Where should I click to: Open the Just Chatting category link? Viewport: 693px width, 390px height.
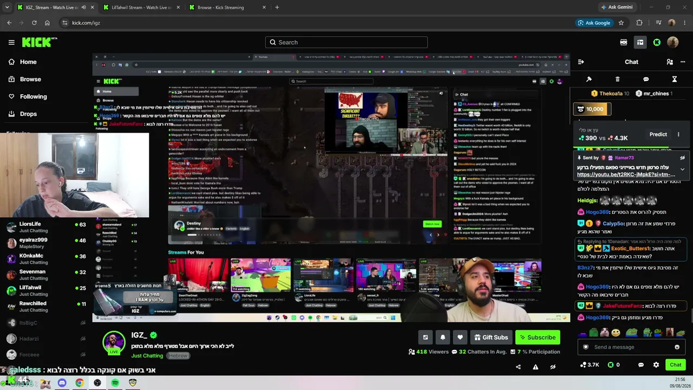coord(147,356)
